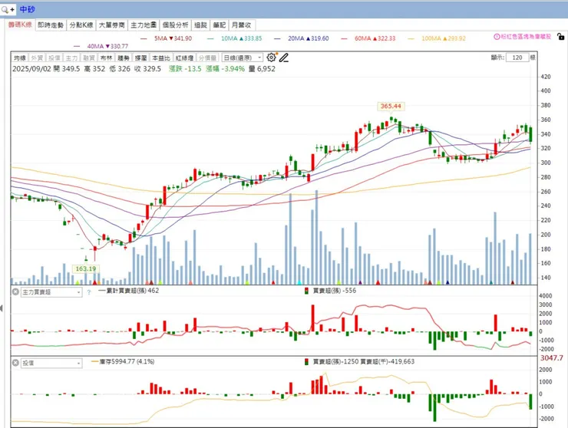Open the 分點K線 tab
This screenshot has width=568, height=428.
click(x=81, y=25)
